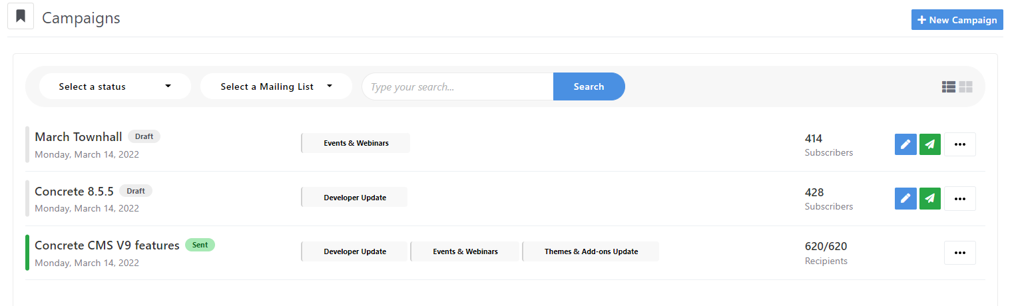Open more options for Concrete 8.5.5
Screen dimensions: 1012x306
(959, 198)
